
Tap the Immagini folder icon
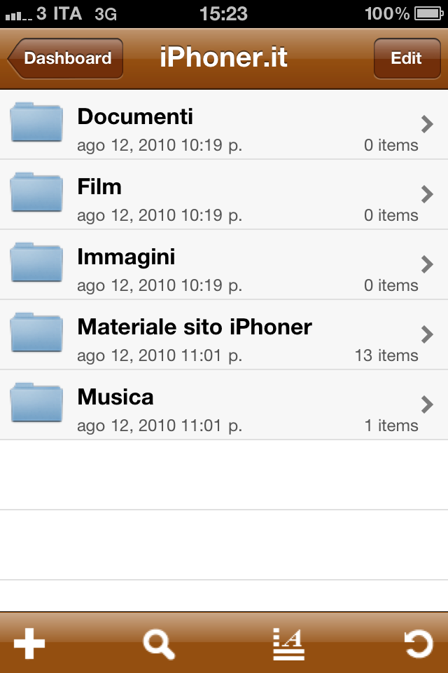(36, 262)
